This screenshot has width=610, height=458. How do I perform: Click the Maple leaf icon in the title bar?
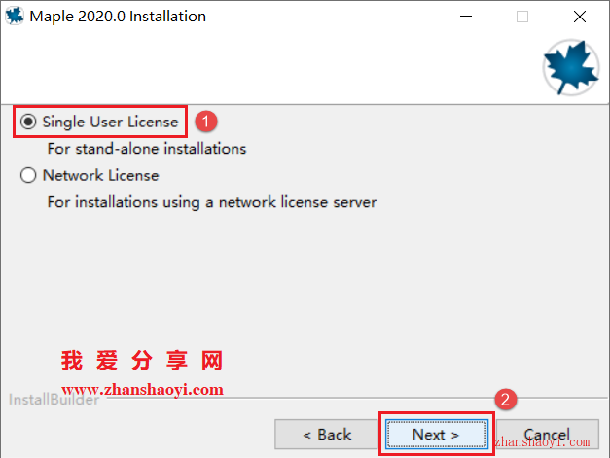[15, 16]
